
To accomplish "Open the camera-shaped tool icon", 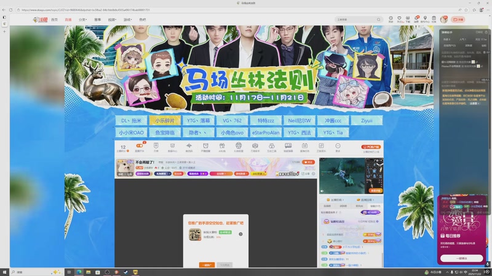I will (255, 146).
